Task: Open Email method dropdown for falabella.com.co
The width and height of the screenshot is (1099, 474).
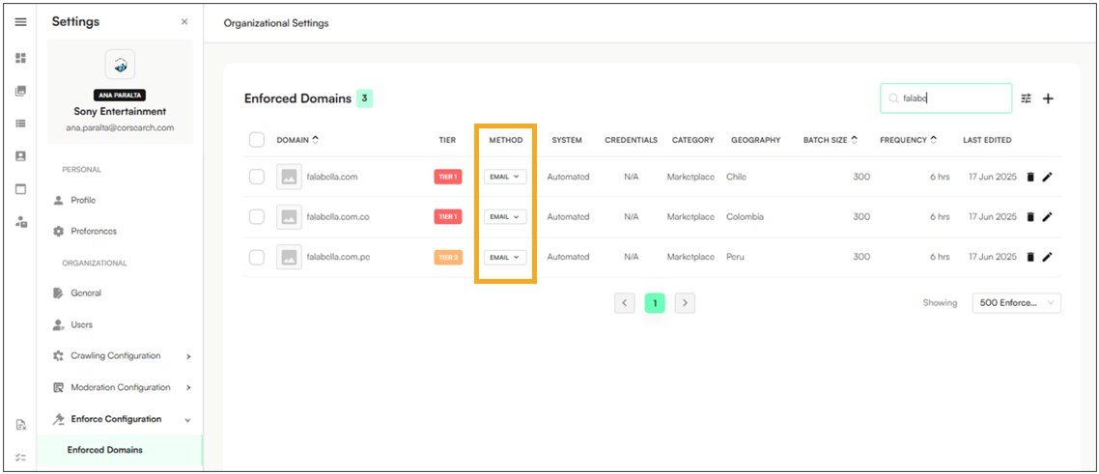Action: (x=505, y=217)
